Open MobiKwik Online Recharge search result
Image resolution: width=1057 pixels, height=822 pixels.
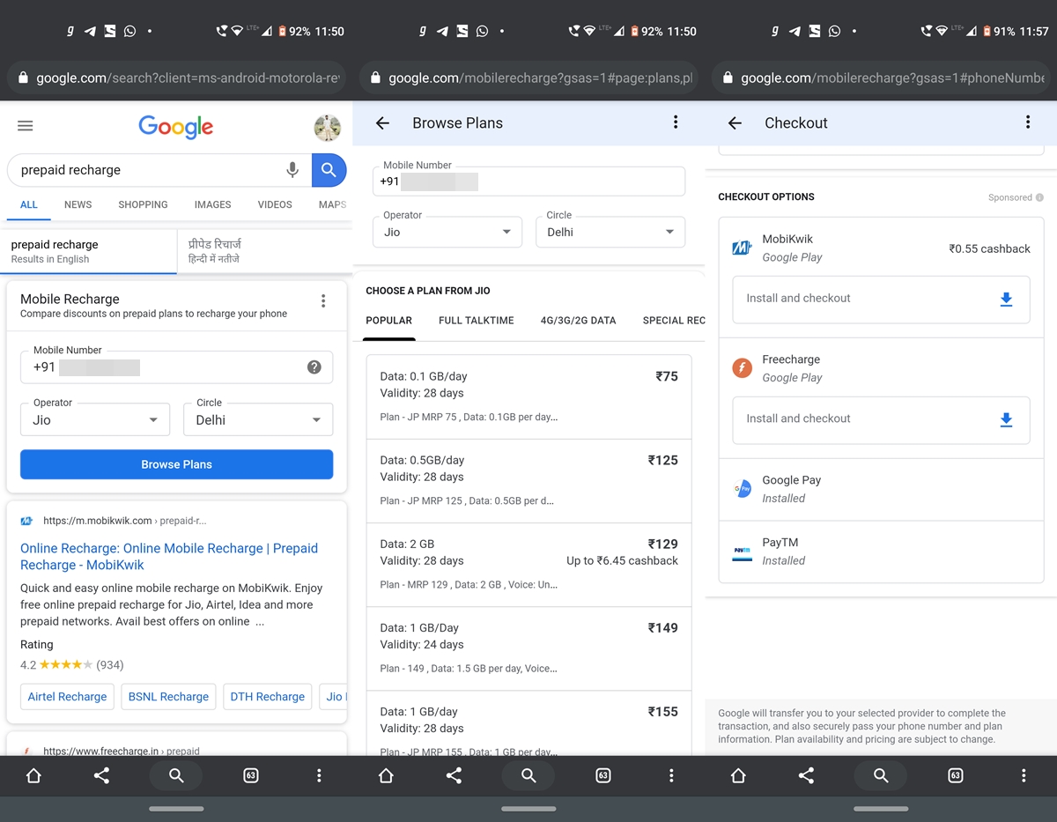point(169,557)
